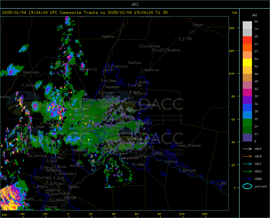Pick the dark purple 5 dBZ swatch
The height and width of the screenshot is (218, 270).
coord(247,137)
